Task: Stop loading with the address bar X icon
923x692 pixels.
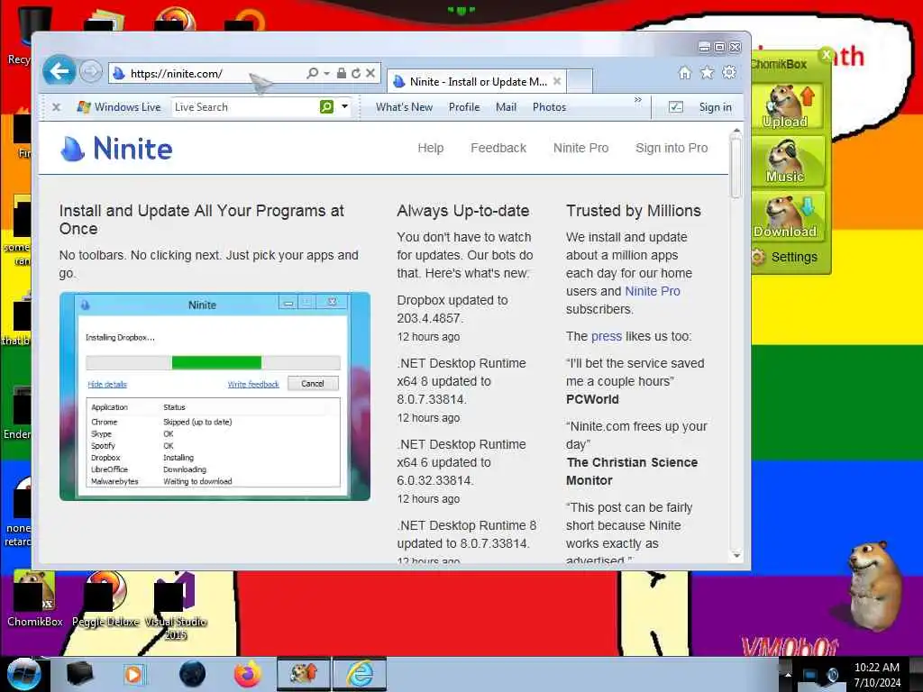Action: click(370, 73)
